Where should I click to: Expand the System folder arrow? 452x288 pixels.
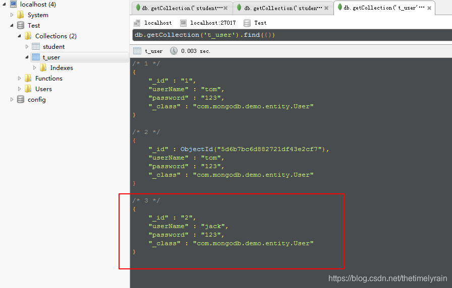tap(12, 15)
